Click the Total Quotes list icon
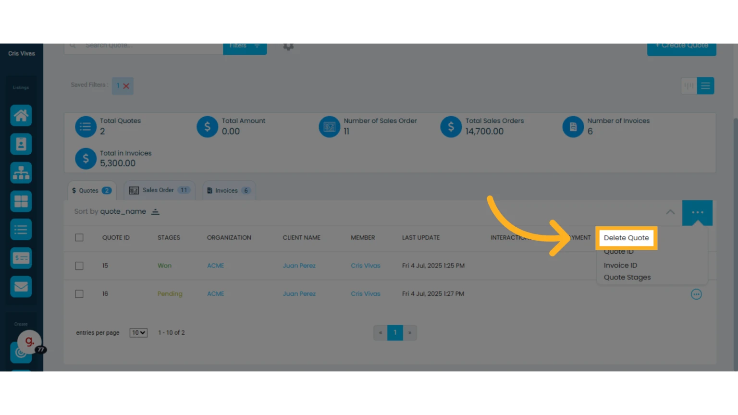 pos(86,127)
